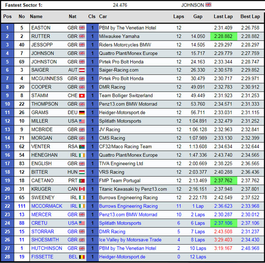Viewport: 265px width, 263px height.
Task: Click Titanic Kawasaki by Penz13.com entry
Action: [133, 189]
